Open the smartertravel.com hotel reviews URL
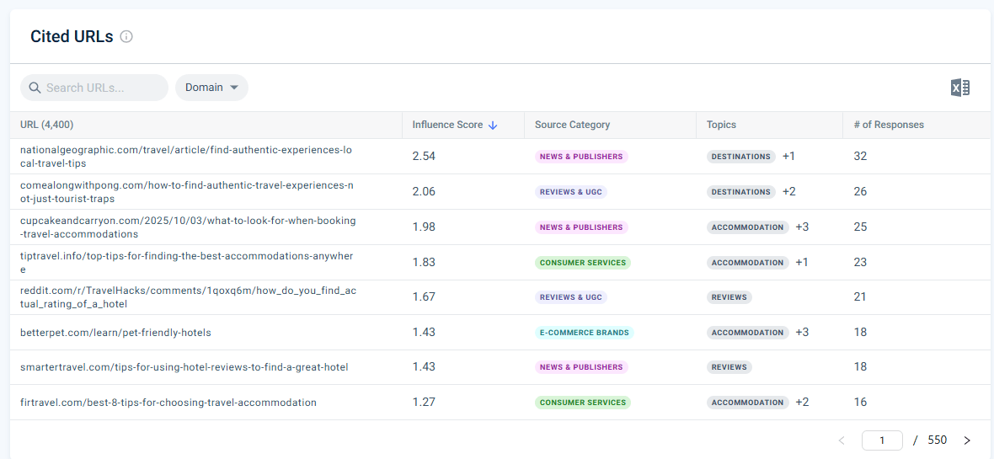Image resolution: width=994 pixels, height=459 pixels. [184, 367]
